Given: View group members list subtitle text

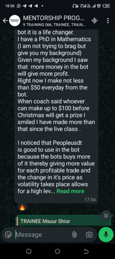Looking at the screenshot, I should (x=54, y=25).
